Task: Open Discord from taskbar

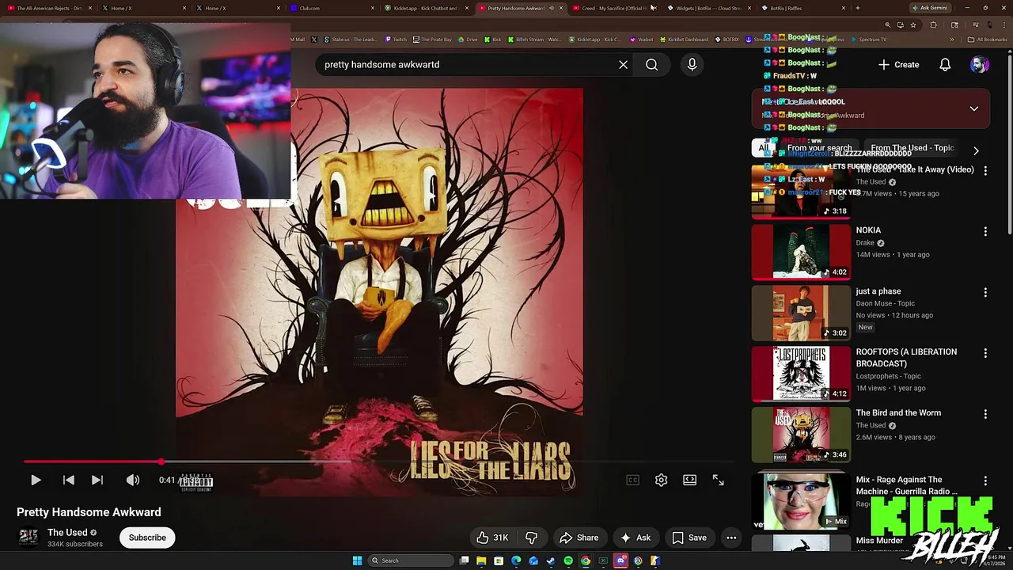Action: click(620, 560)
